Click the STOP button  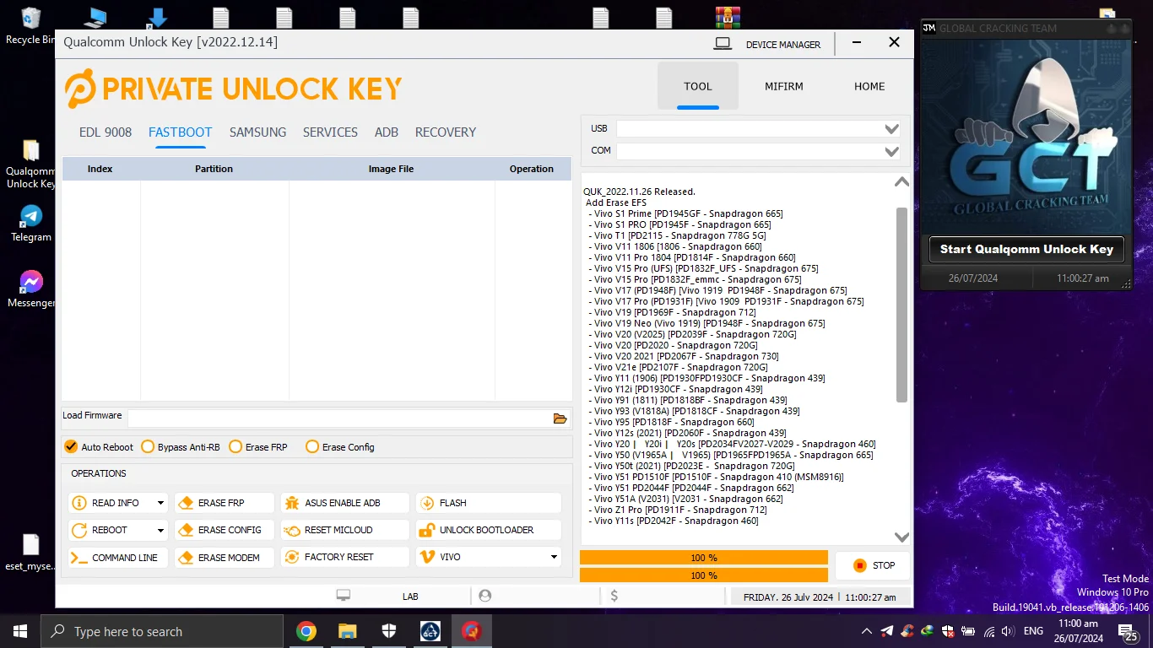(x=873, y=565)
